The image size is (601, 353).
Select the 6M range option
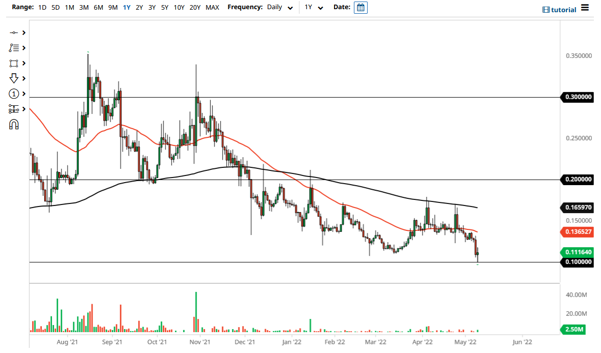click(98, 7)
